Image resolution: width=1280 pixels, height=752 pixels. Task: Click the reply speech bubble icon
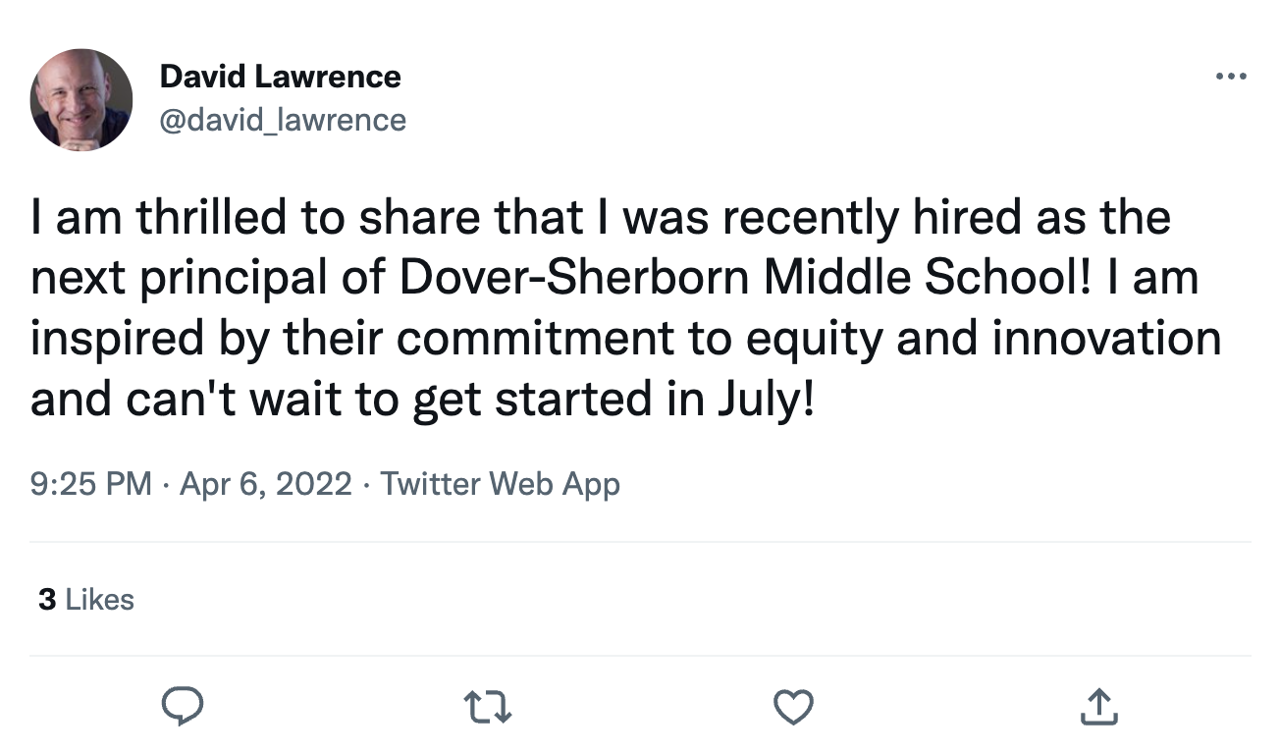[182, 706]
